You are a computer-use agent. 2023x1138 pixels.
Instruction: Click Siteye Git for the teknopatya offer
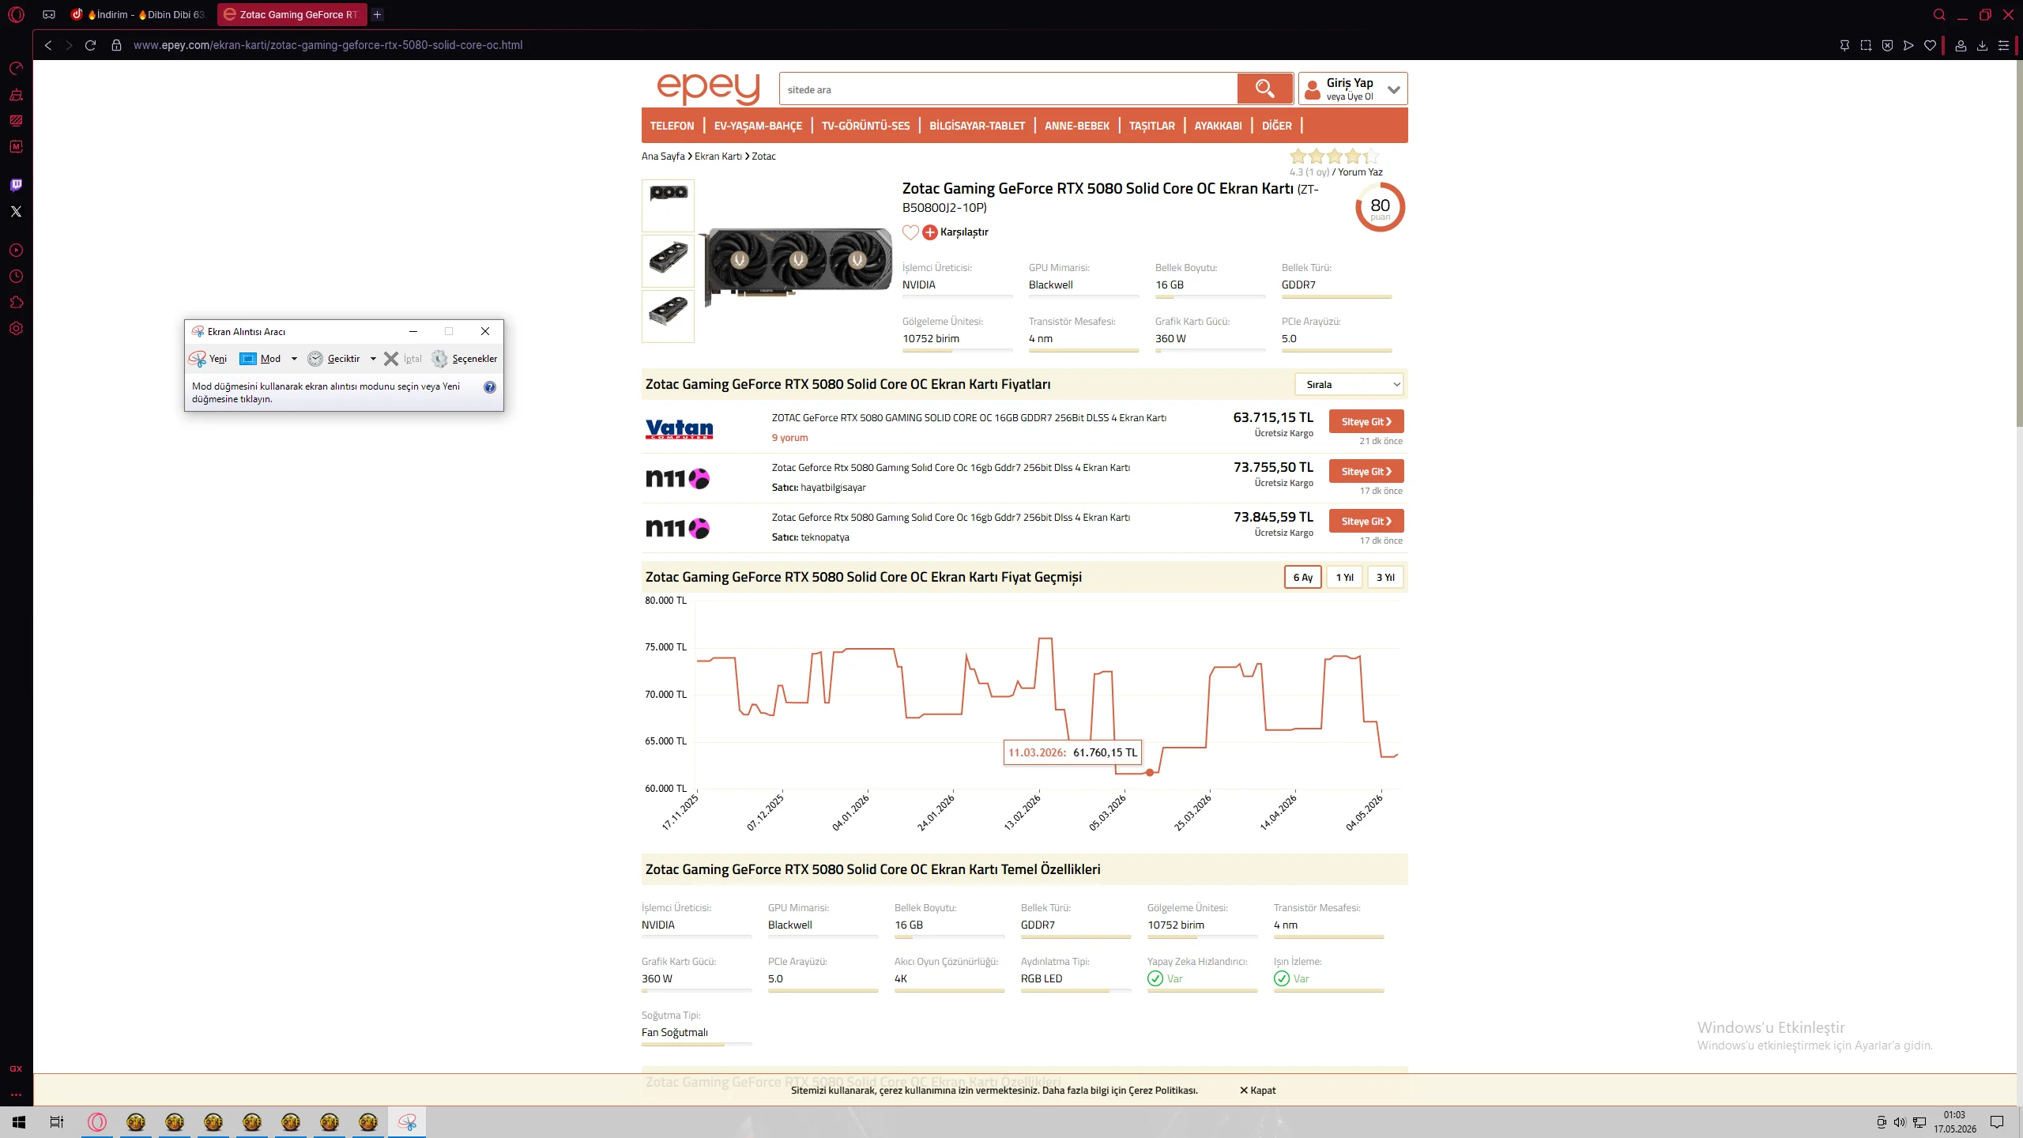(x=1366, y=522)
